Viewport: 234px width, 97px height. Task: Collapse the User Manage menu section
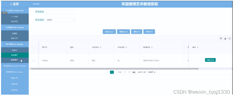15,44
